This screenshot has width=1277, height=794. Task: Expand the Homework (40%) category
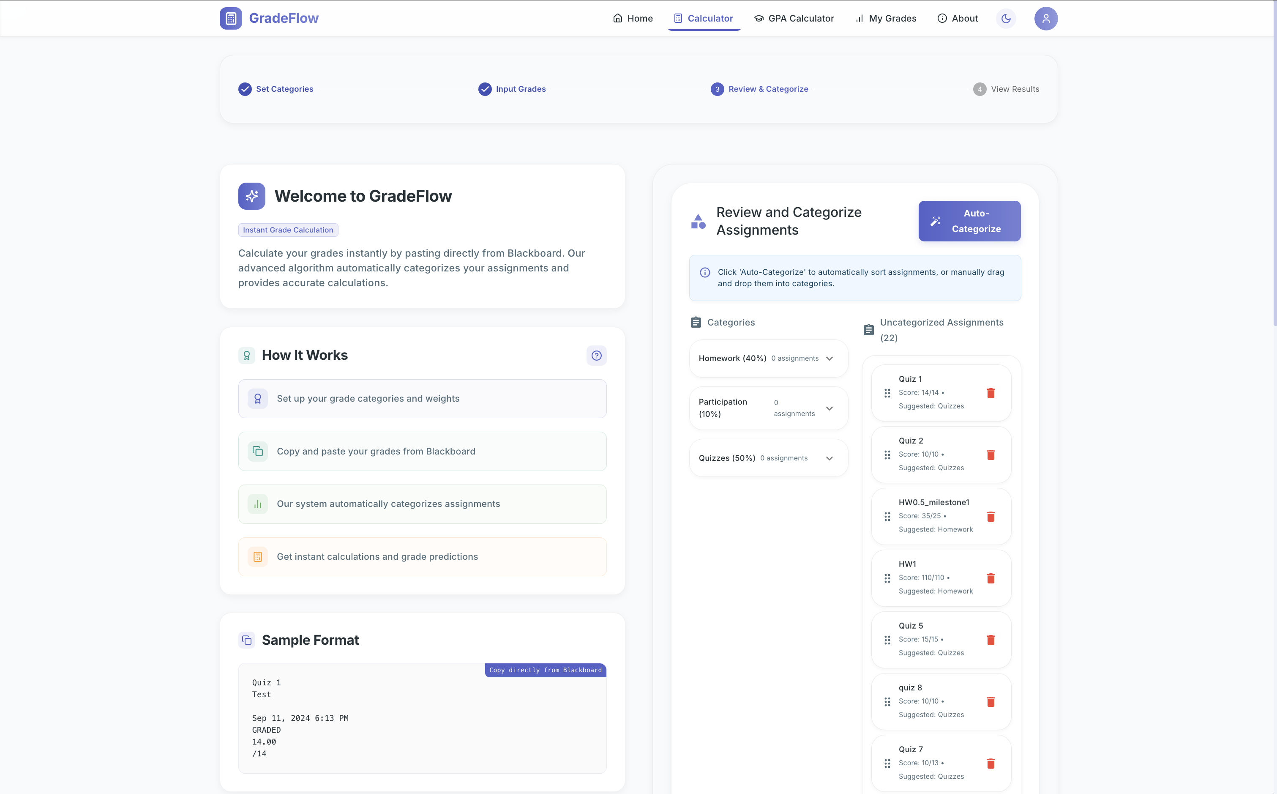829,359
